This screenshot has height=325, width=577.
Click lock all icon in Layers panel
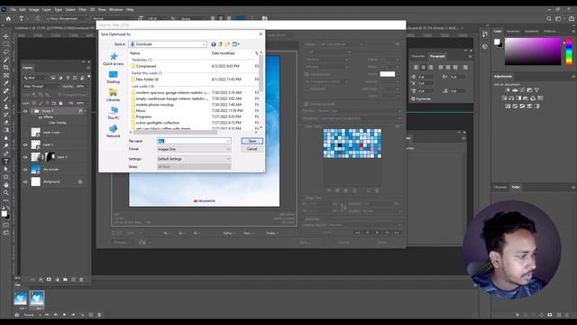tap(60, 103)
